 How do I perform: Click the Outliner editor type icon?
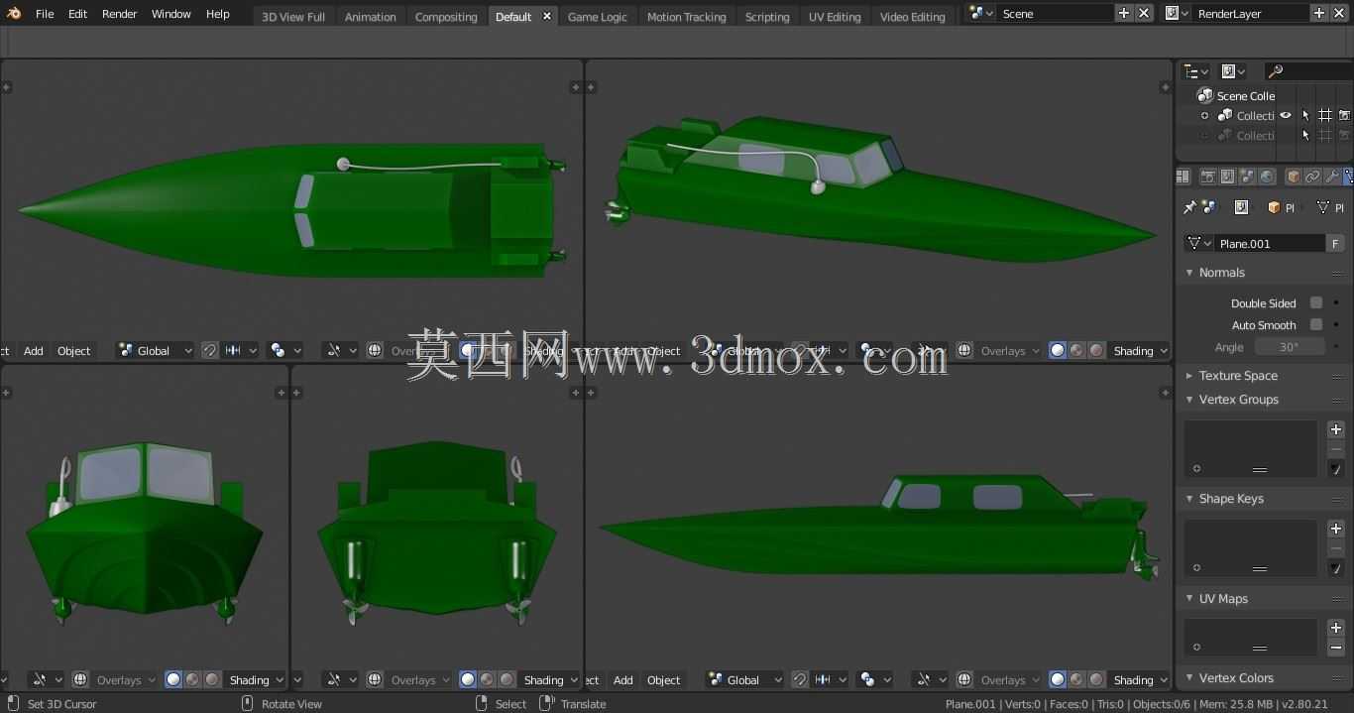pyautogui.click(x=1196, y=71)
